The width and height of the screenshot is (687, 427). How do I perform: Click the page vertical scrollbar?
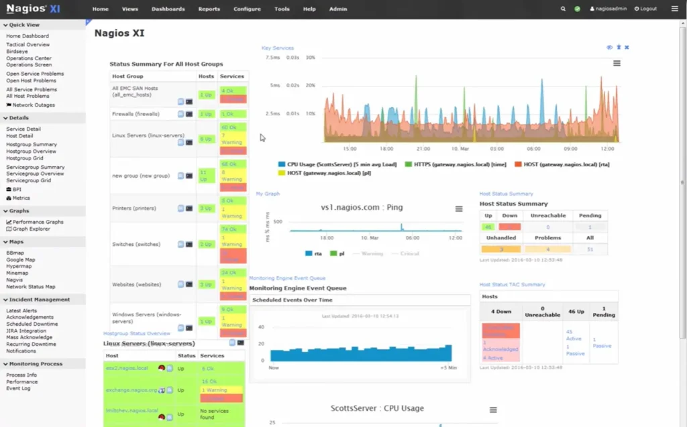coord(682,182)
